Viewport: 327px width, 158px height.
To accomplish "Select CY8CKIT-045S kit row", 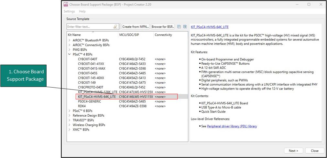I will point(127,73).
